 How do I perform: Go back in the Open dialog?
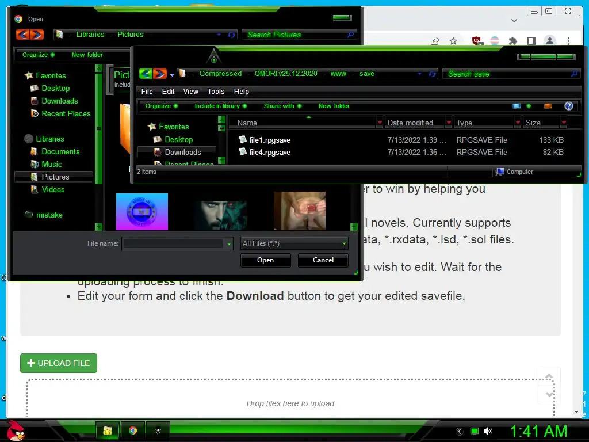23,35
